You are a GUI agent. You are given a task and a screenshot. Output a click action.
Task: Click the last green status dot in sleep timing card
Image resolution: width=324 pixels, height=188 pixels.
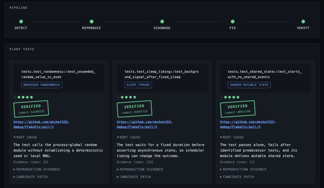[135, 97]
